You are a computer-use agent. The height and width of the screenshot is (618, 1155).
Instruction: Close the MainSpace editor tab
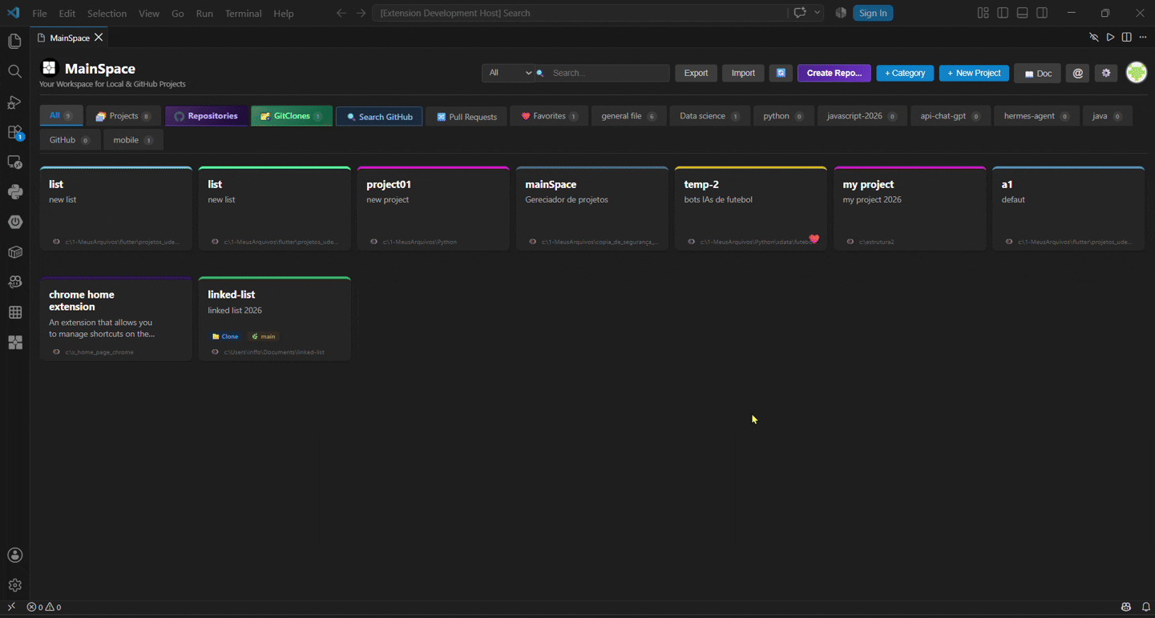tap(99, 38)
